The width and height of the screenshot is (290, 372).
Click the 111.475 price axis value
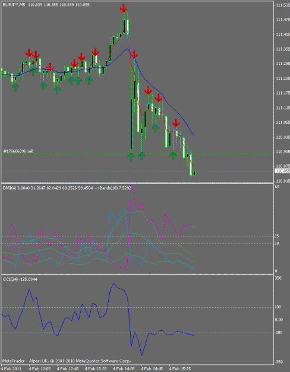click(x=283, y=20)
